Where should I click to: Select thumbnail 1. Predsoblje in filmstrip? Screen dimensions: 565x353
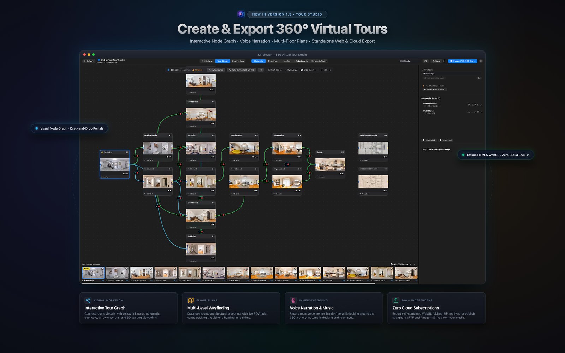point(93,274)
